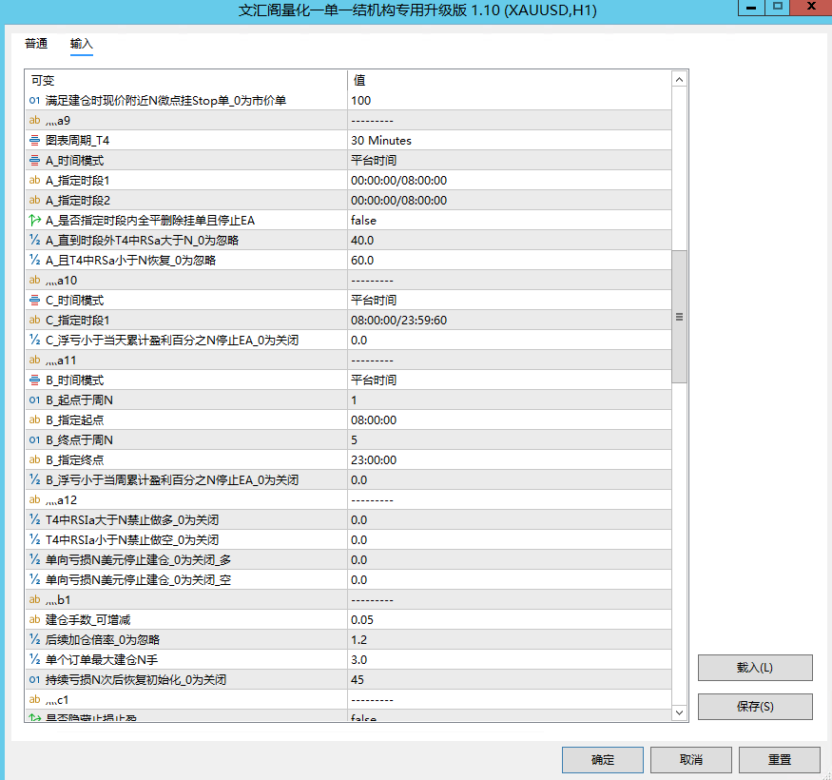Click the boolean icon beside A_是否指定时段内全平删除挂单且停止EA
The height and width of the screenshot is (780, 832).
click(x=34, y=220)
